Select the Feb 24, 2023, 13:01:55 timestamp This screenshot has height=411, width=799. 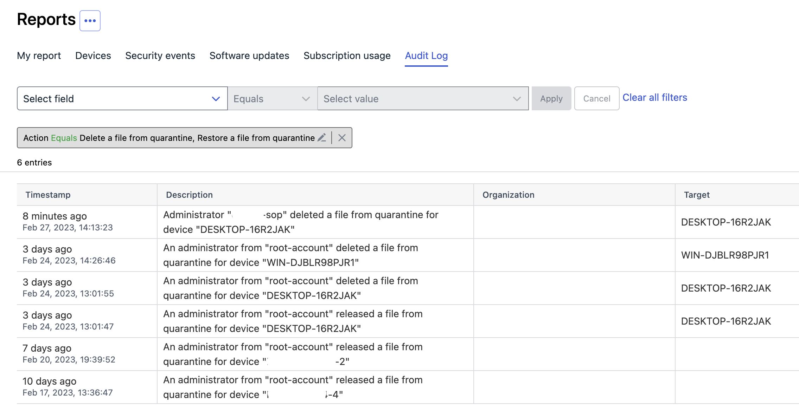coord(68,294)
